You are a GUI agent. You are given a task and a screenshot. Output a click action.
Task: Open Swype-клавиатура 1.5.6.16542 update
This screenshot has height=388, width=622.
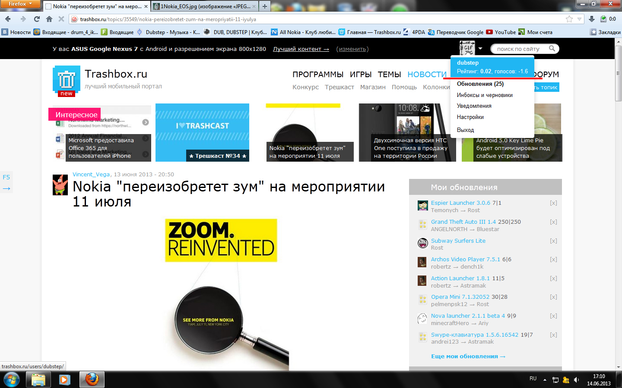tap(475, 335)
